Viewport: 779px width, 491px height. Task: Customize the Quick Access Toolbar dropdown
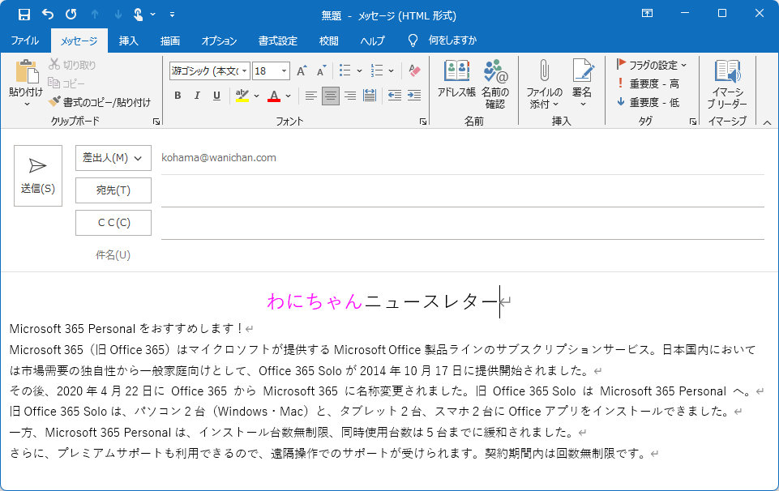point(172,15)
